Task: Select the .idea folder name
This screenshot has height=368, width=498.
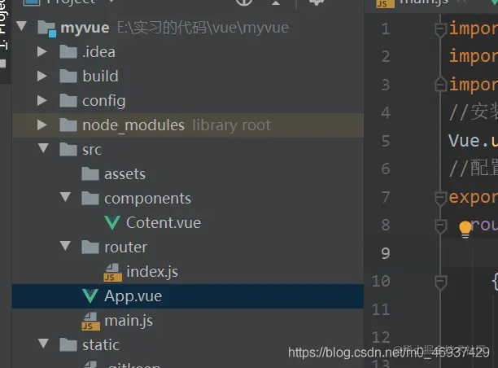Action: pos(98,52)
